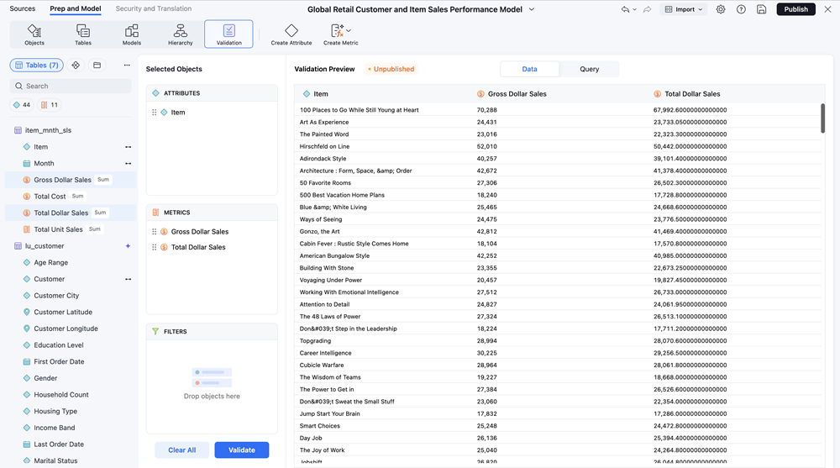The width and height of the screenshot is (840, 468).
Task: Expand the model name dropdown chevron
Action: [532, 9]
